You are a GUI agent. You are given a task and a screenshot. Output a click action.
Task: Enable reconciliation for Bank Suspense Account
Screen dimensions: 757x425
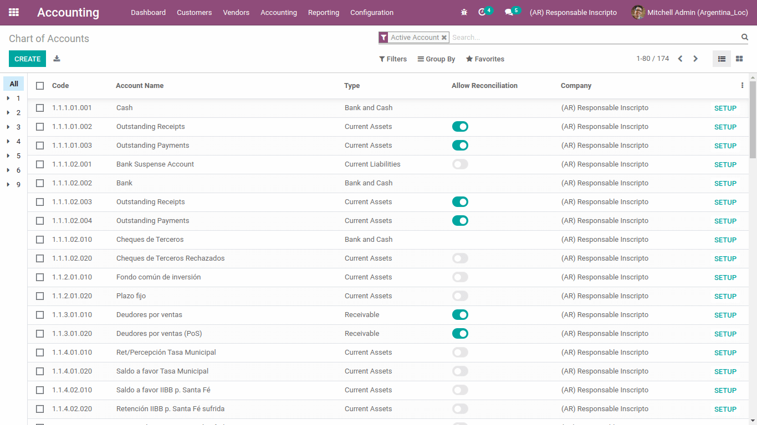coord(460,164)
